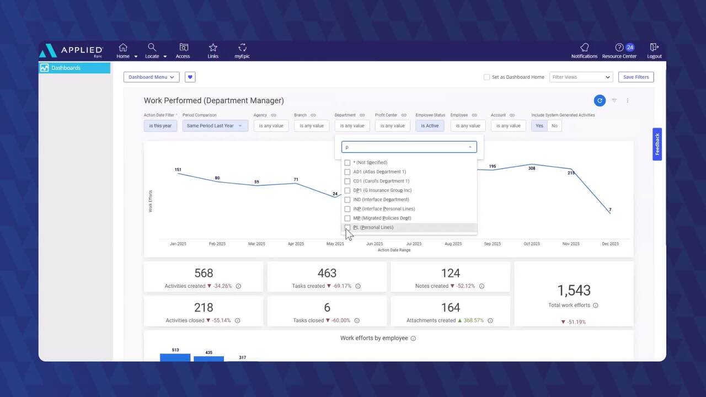
Task: Click the blue refresh dashboard icon
Action: 600,100
